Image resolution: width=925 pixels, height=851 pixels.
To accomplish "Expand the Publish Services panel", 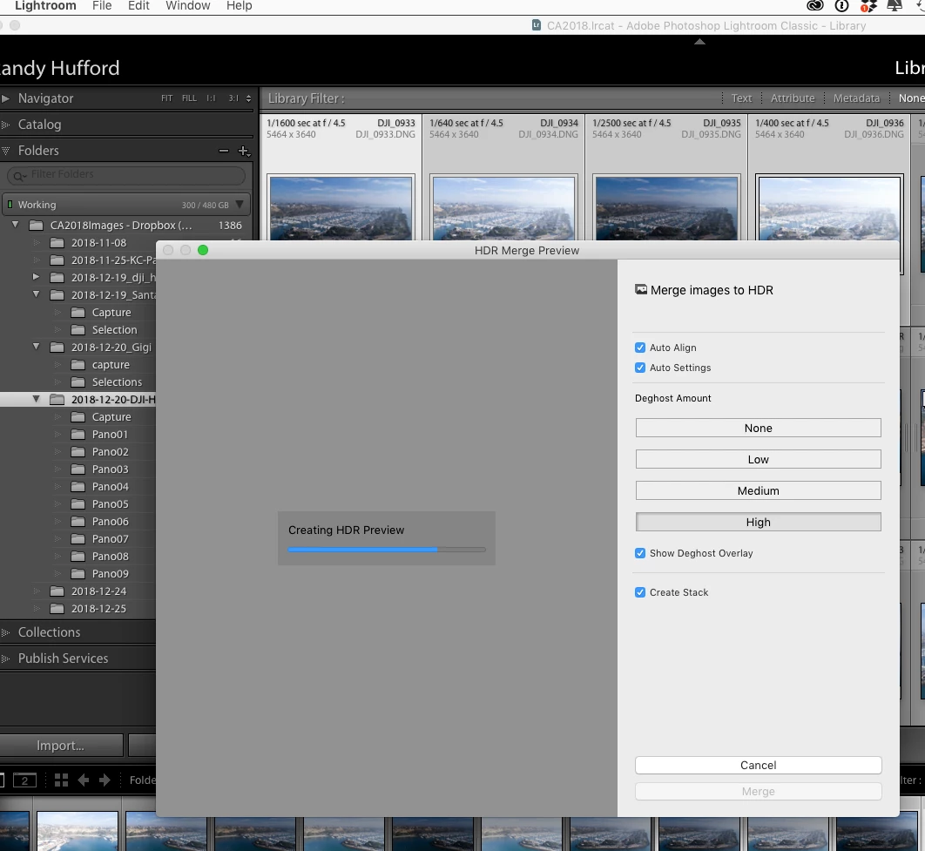I will point(5,659).
